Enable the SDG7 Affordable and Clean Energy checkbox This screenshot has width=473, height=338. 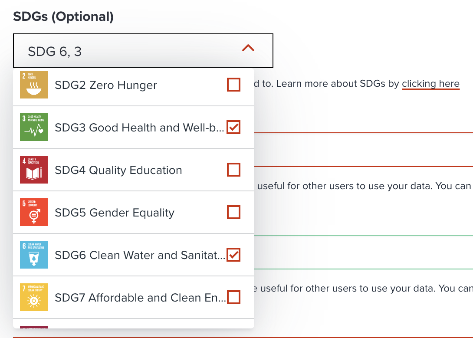pyautogui.click(x=233, y=297)
